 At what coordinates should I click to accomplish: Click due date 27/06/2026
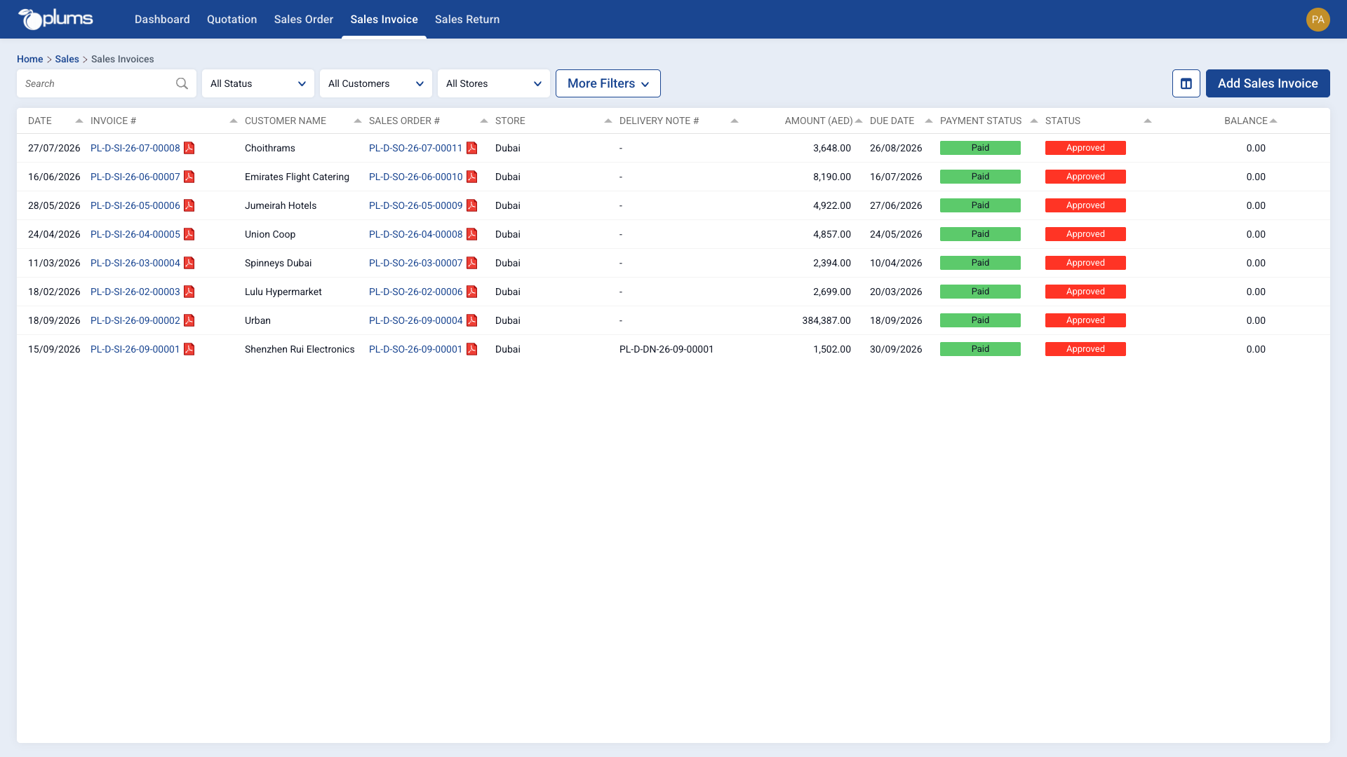pyautogui.click(x=896, y=205)
